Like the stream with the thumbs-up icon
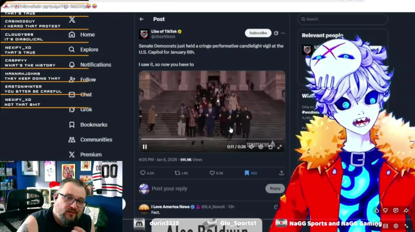 [377, 210]
